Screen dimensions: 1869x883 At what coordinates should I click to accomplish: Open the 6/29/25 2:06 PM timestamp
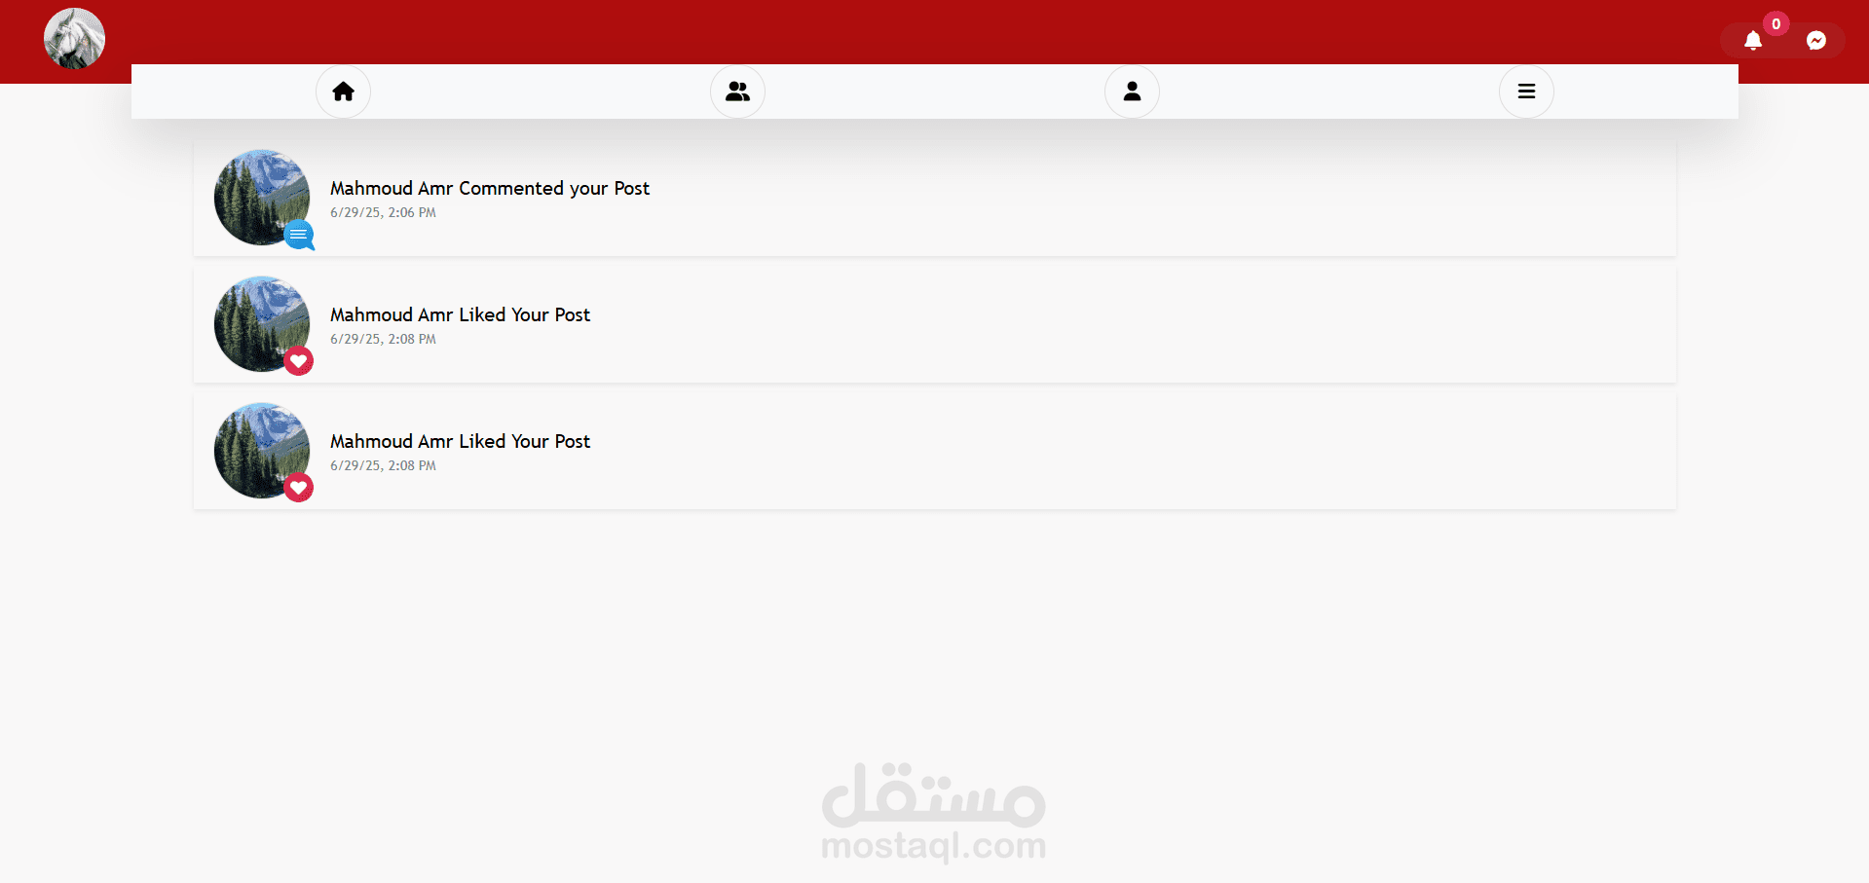point(383,212)
